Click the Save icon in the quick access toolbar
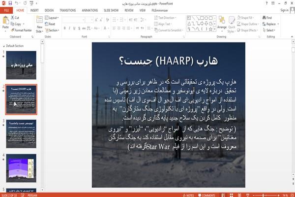Screen dimensions: 295x197 click(x=10, y=3)
